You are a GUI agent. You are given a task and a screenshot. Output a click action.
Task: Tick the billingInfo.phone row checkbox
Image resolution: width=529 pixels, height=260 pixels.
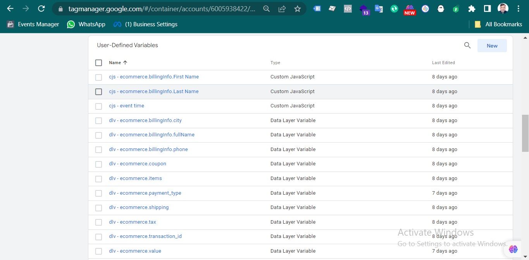tap(98, 150)
